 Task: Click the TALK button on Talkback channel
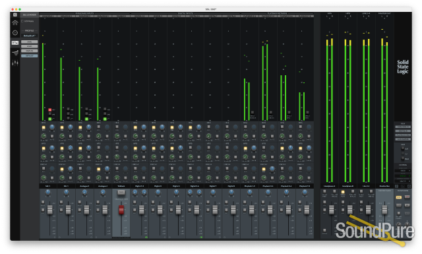click(x=121, y=193)
